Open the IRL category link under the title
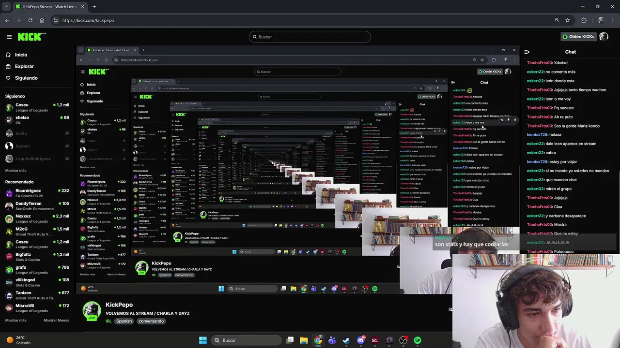The height and width of the screenshot is (348, 620). (108, 321)
